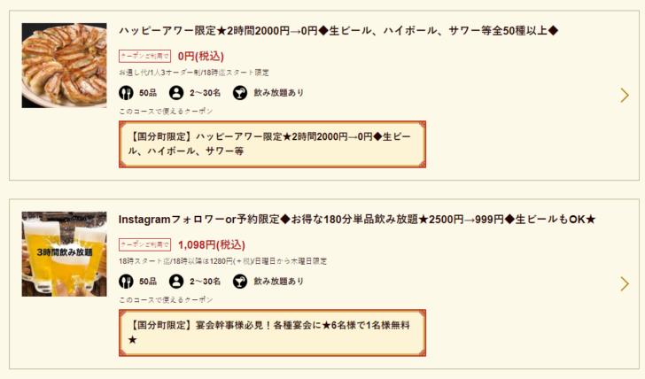The height and width of the screenshot is (379, 645).
Task: Click person icon in Instagram follower course
Action: pos(176,282)
